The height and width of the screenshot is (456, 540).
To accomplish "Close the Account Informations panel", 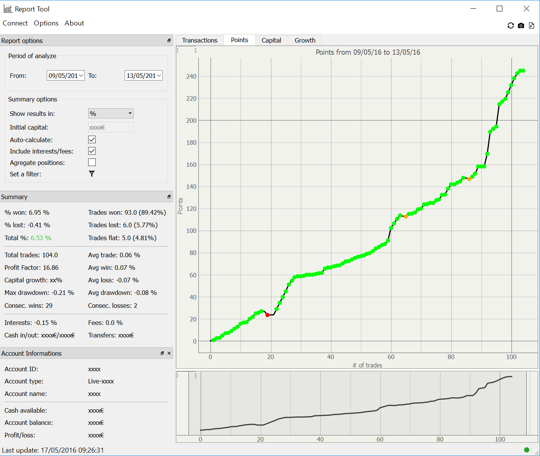I will click(x=169, y=353).
